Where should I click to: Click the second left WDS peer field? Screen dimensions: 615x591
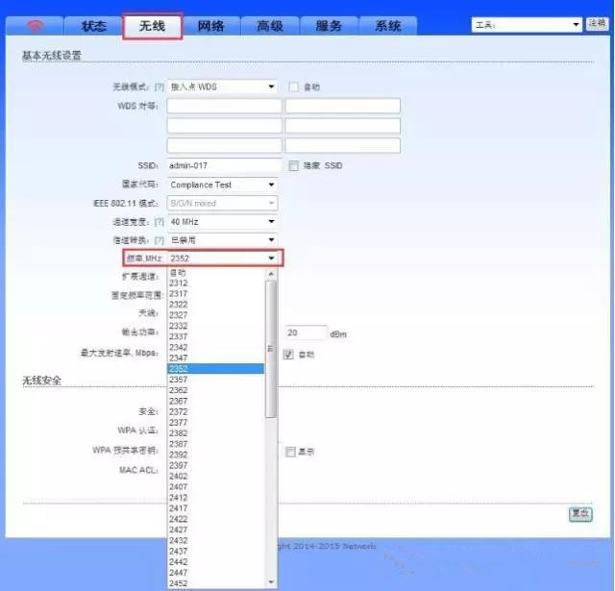(x=224, y=126)
